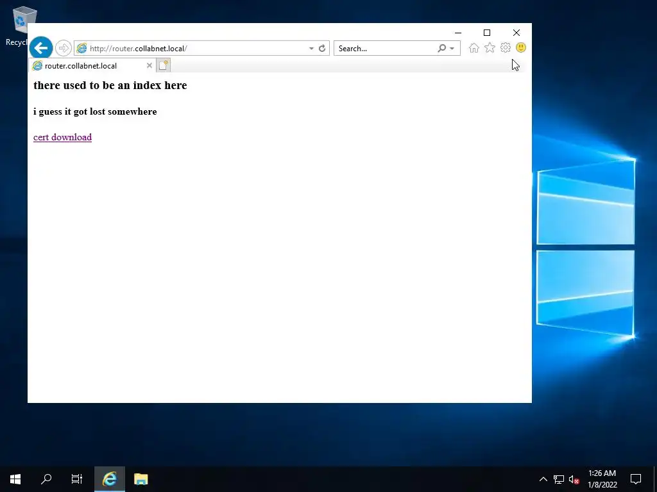
Task: Go to the Home page icon
Action: click(474, 48)
